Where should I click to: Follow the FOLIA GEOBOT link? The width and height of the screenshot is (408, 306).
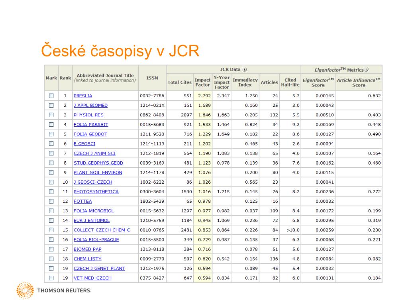90,134
